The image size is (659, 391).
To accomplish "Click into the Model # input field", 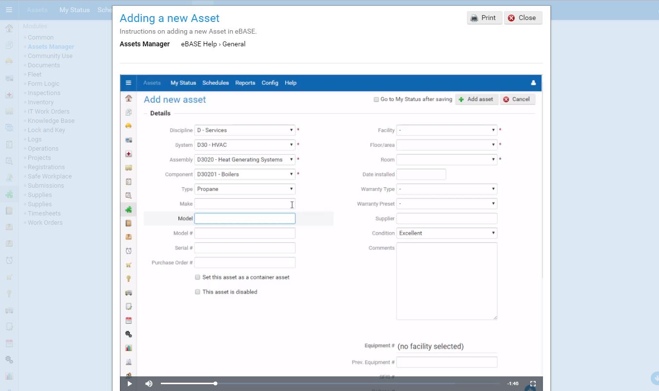I will tap(245, 233).
